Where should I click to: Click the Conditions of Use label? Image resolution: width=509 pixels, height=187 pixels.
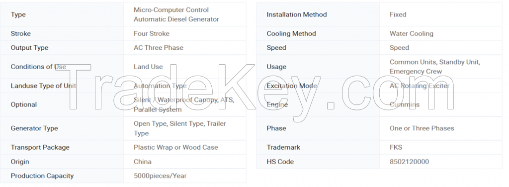[x=38, y=67]
